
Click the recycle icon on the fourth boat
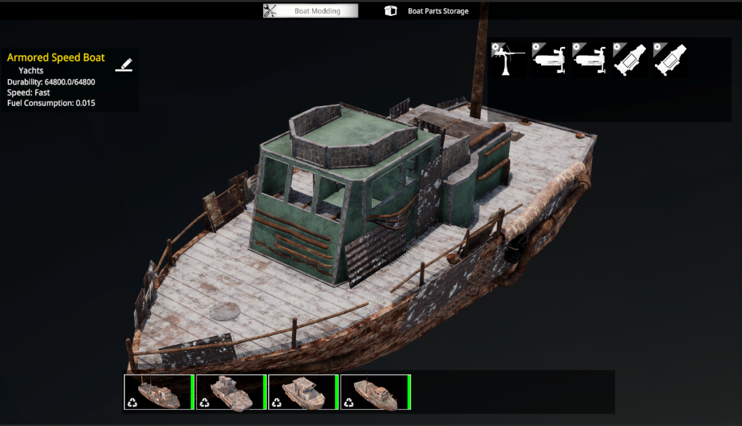pyautogui.click(x=348, y=403)
